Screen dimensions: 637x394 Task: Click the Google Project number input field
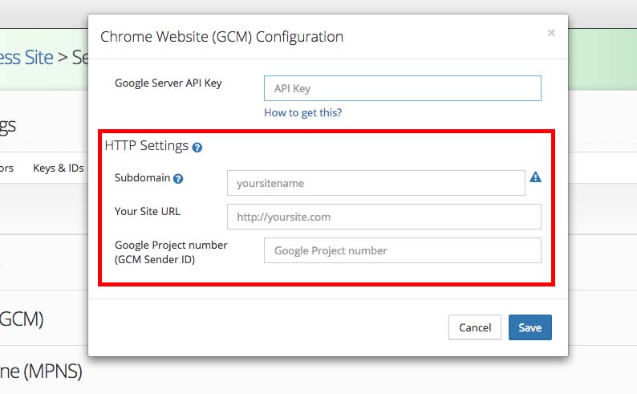[402, 250]
